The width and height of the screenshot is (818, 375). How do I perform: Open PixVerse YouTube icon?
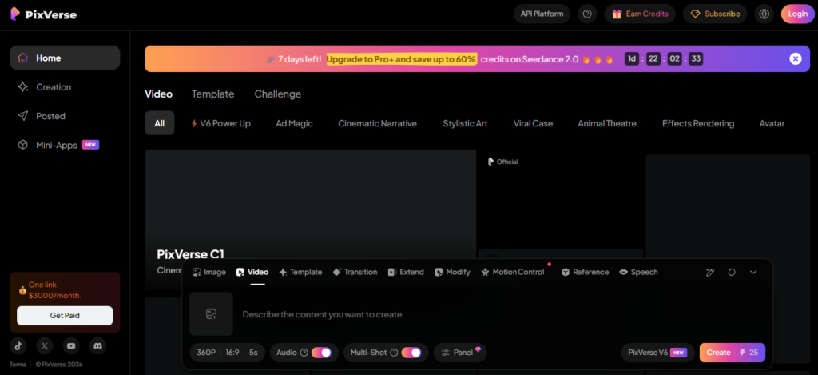[x=71, y=345]
